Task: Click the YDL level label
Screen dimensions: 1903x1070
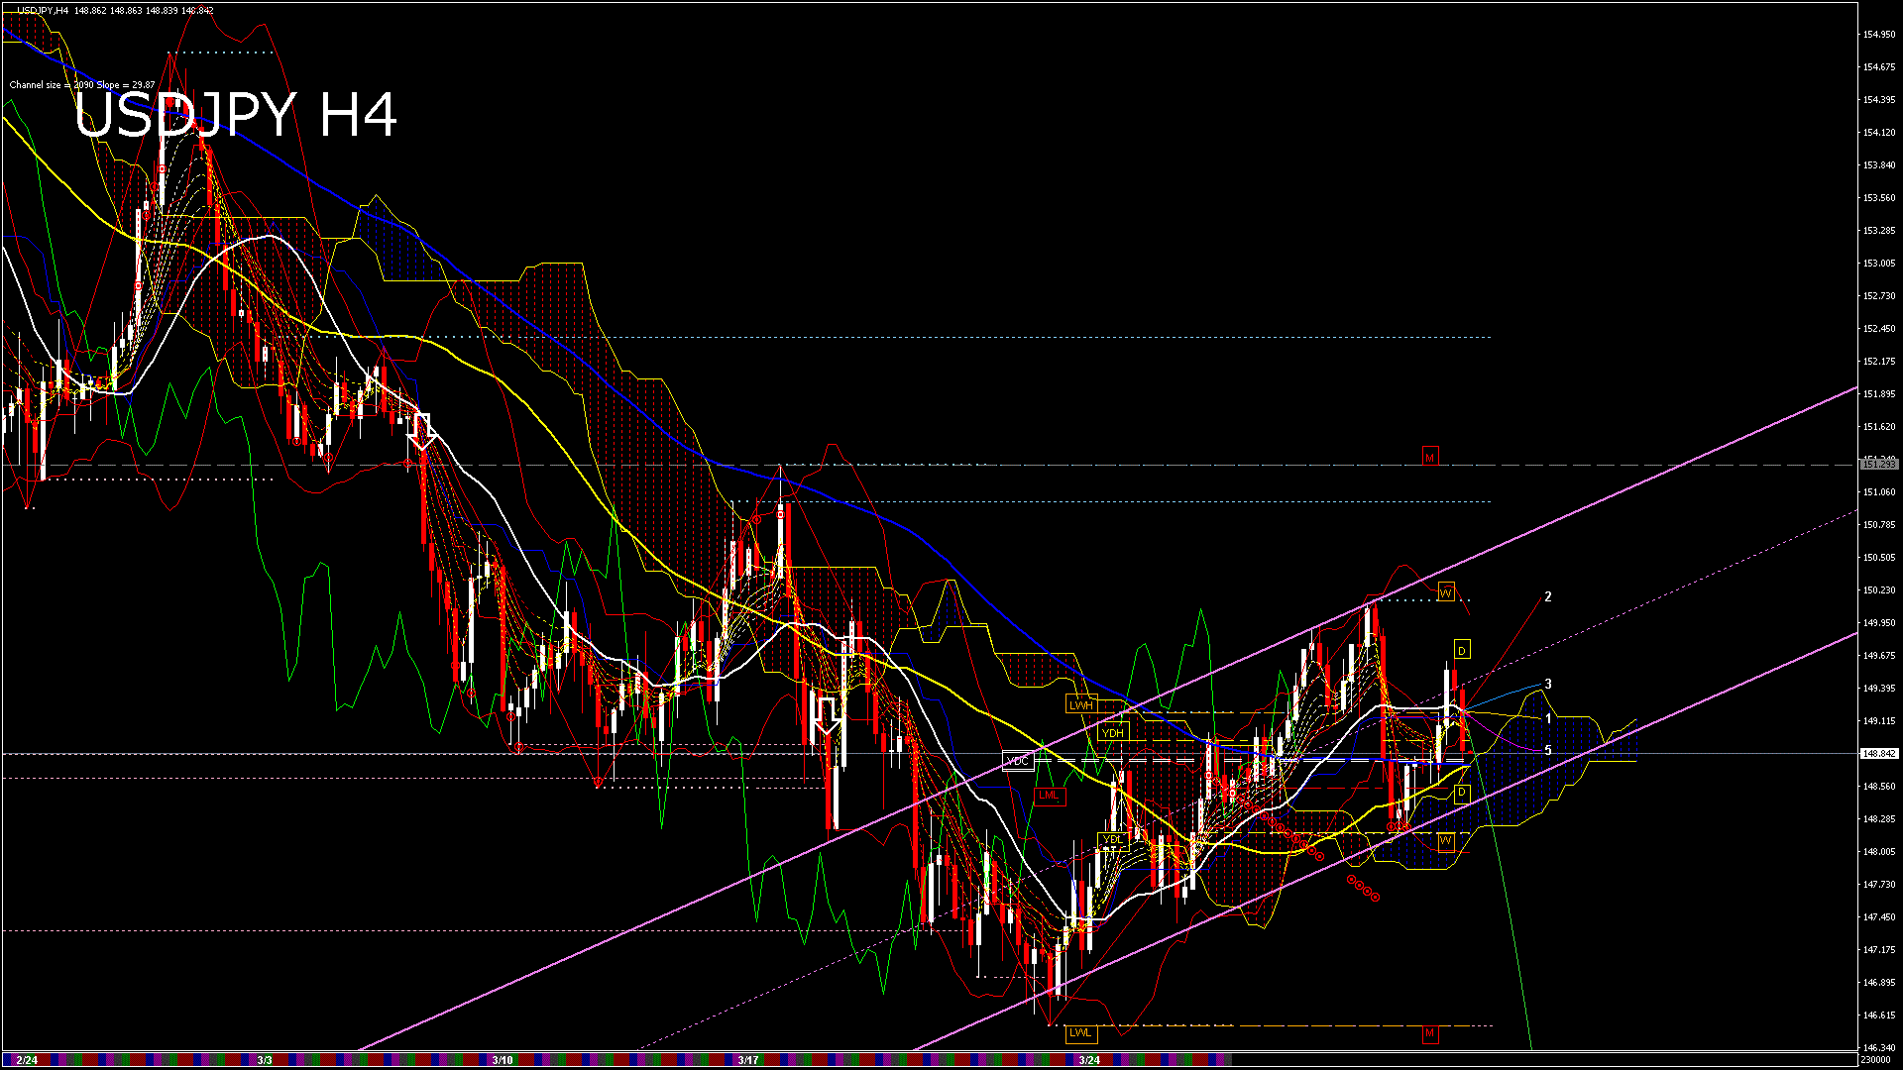Action: pyautogui.click(x=1112, y=839)
